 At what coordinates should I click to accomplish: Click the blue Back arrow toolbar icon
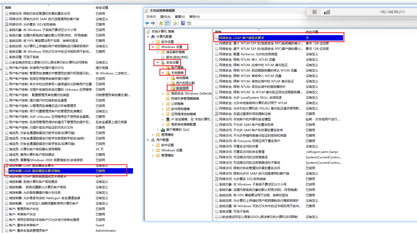point(147,23)
